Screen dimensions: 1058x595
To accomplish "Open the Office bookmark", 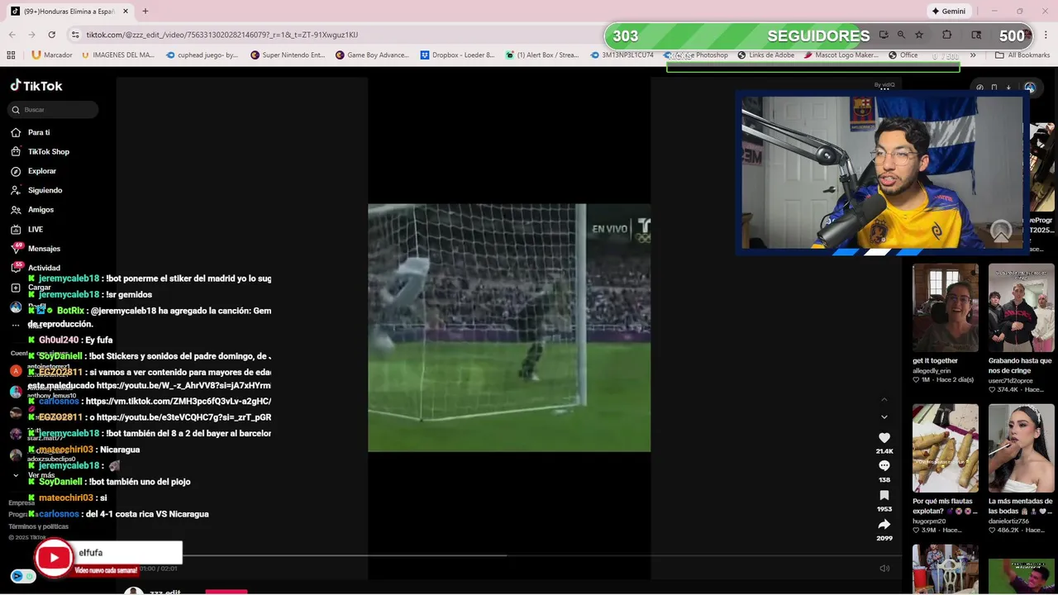I will point(903,55).
